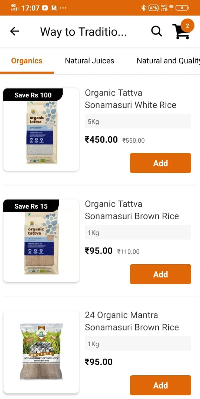Image resolution: width=200 pixels, height=399 pixels.
Task: Open 1Kg selector for 24 Organic Mantra rice
Action: click(x=138, y=344)
